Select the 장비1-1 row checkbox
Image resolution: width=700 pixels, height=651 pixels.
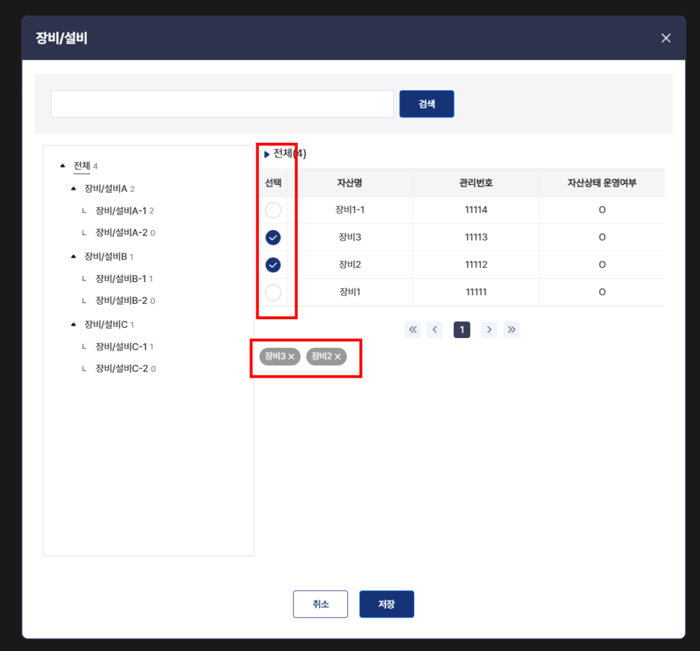pyautogui.click(x=273, y=210)
